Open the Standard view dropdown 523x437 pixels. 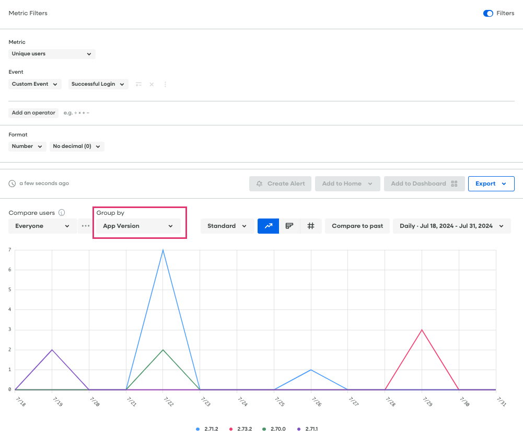click(227, 226)
